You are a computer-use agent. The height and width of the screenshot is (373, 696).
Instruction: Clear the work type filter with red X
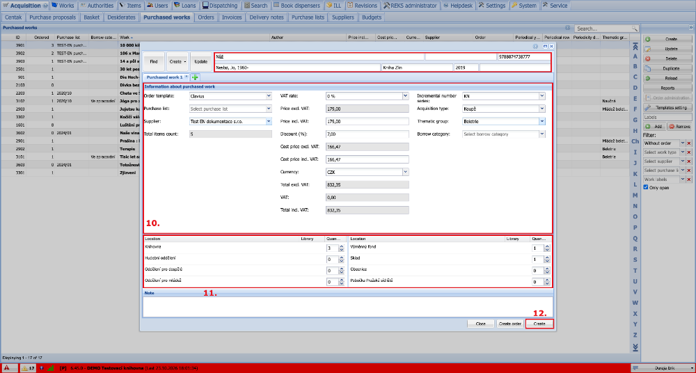pyautogui.click(x=689, y=152)
